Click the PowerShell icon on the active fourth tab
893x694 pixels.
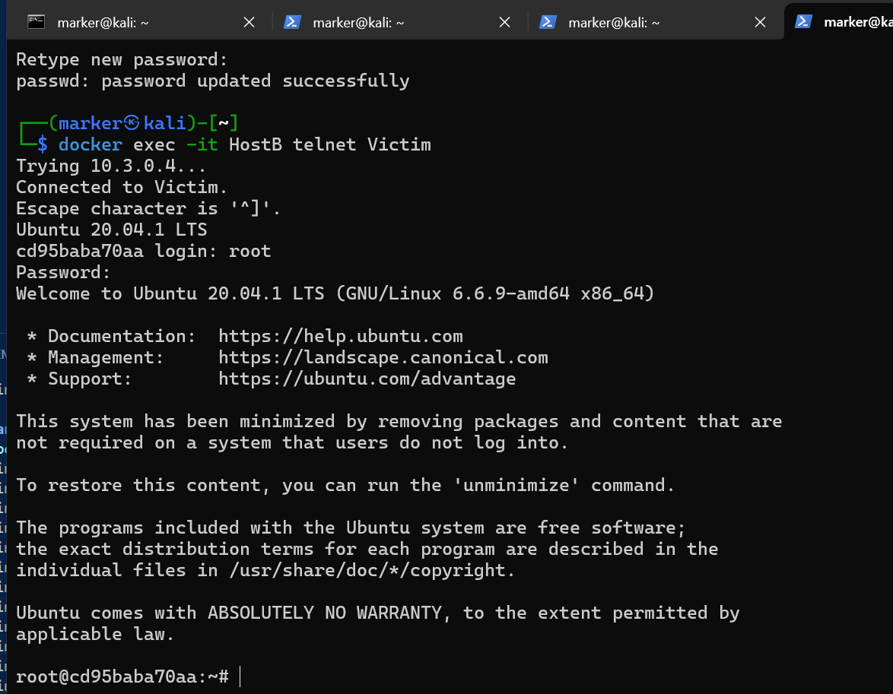tap(802, 22)
